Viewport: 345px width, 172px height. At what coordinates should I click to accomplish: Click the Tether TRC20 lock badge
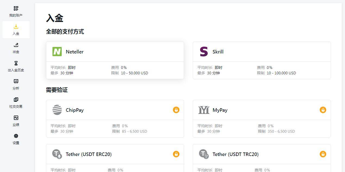click(x=323, y=154)
